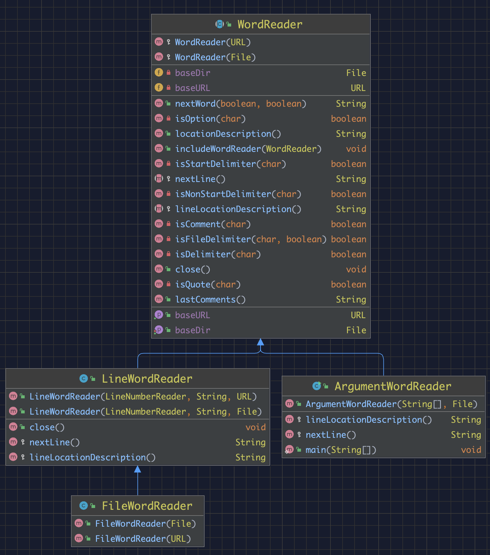Click the class icon beside LineWordReader

click(84, 378)
